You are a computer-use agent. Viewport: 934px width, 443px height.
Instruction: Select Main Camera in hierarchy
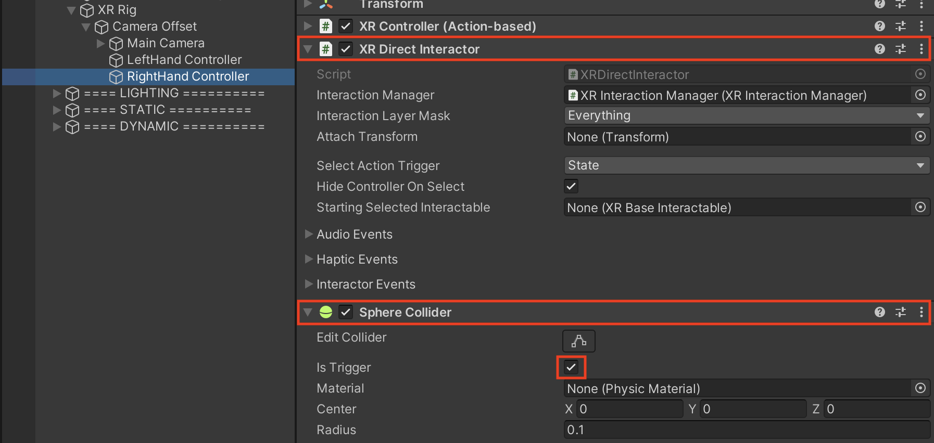(165, 43)
